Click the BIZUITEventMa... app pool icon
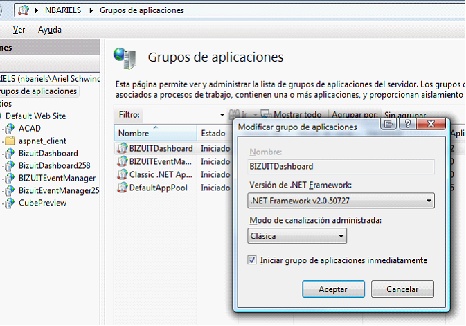This screenshot has height=326, width=466. click(122, 161)
